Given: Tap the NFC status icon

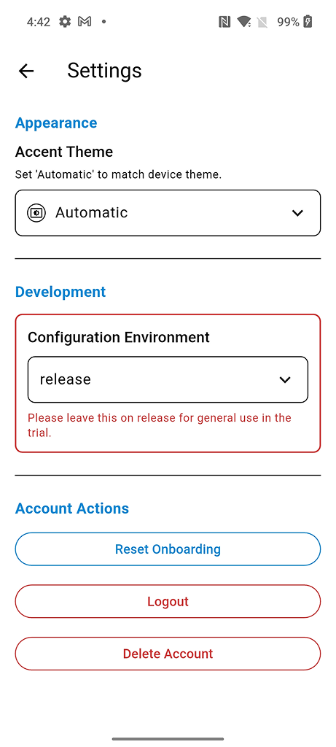Looking at the screenshot, I should (224, 22).
